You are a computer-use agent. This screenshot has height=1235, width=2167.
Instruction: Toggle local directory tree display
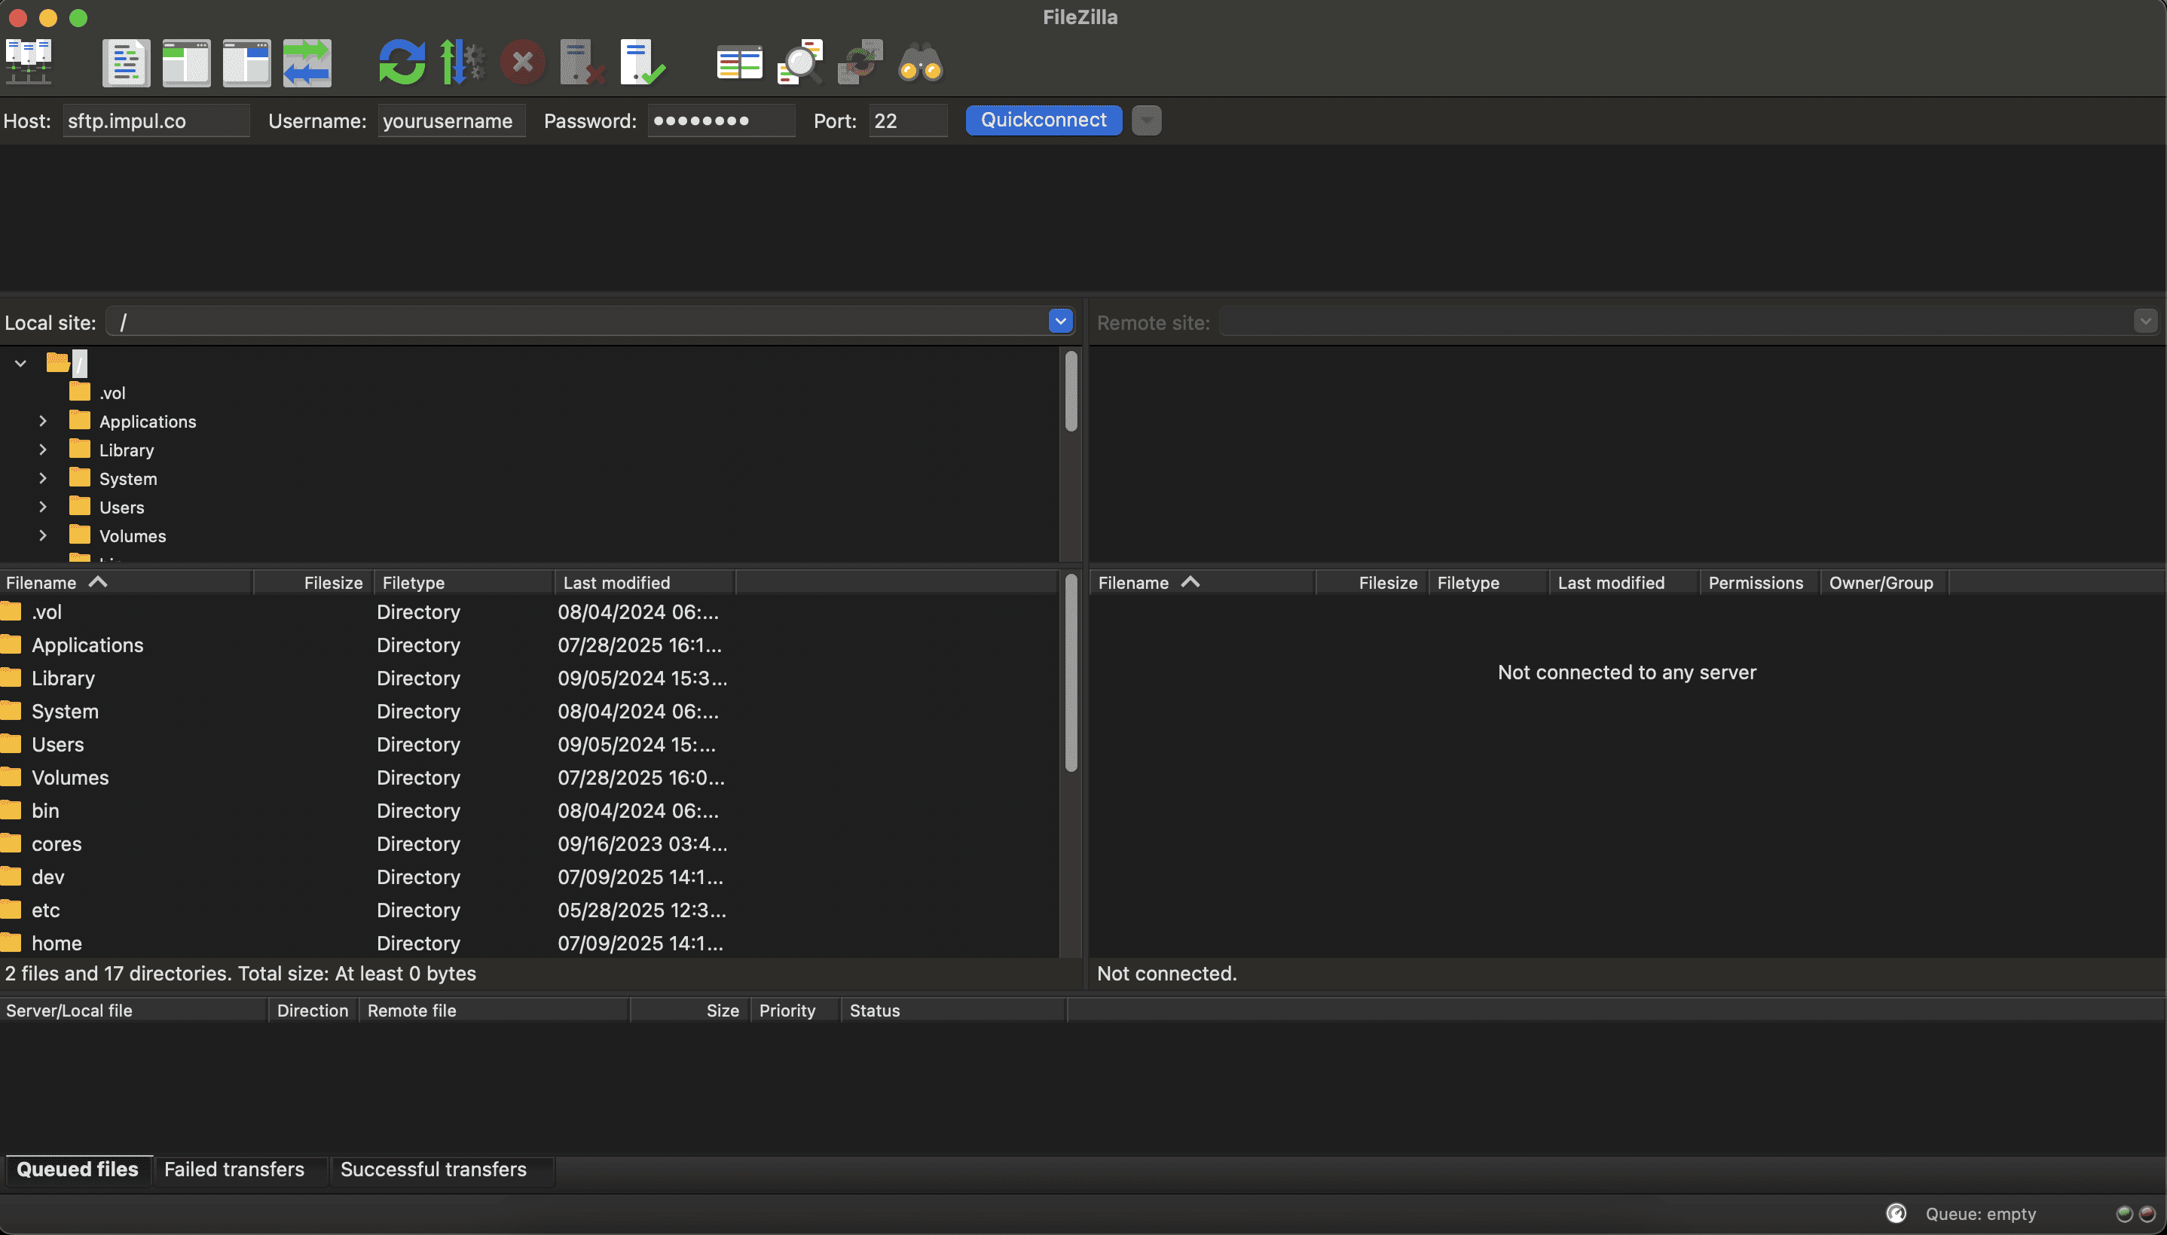pos(186,62)
